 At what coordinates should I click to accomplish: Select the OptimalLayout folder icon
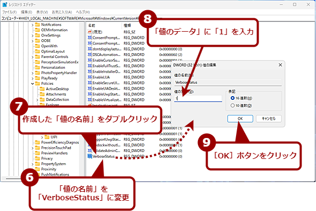[37, 52]
